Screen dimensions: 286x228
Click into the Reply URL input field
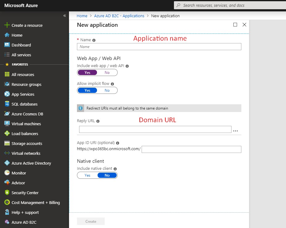tap(155, 130)
